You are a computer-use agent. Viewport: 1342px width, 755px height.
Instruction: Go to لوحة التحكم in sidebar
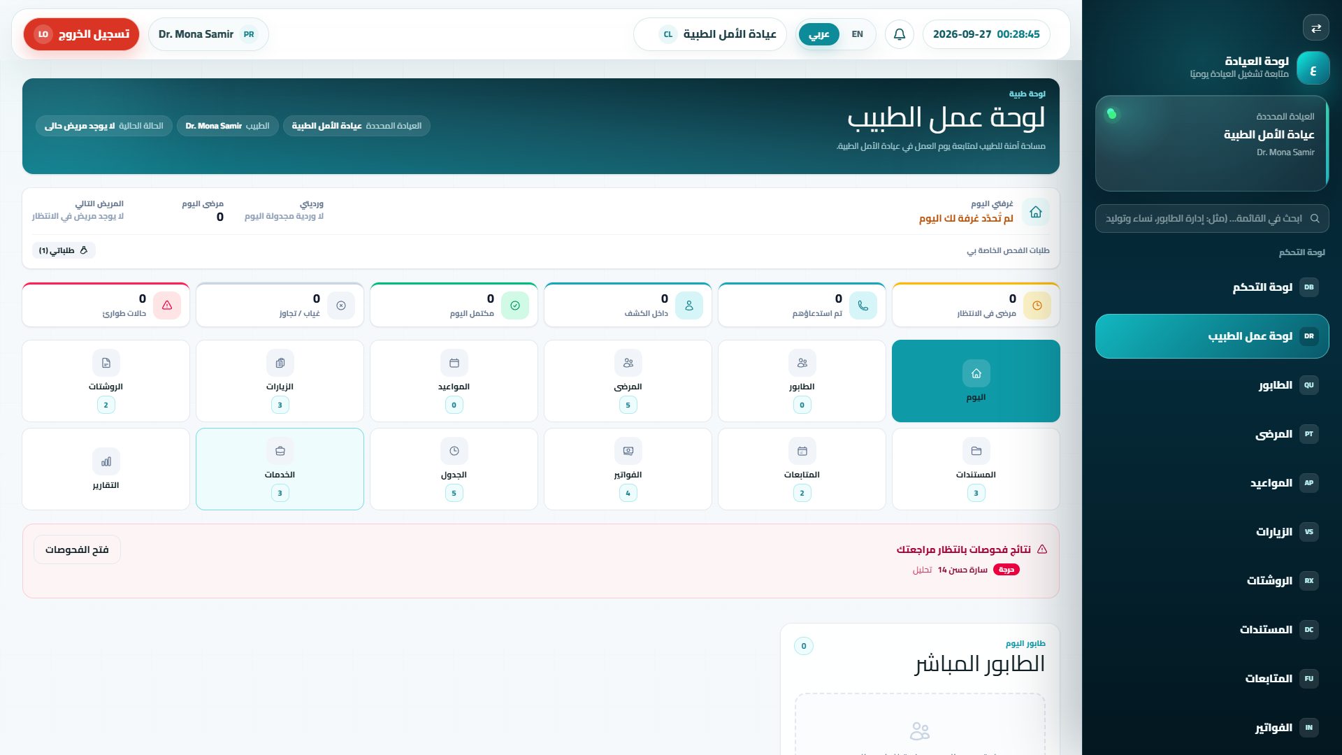pos(1212,287)
